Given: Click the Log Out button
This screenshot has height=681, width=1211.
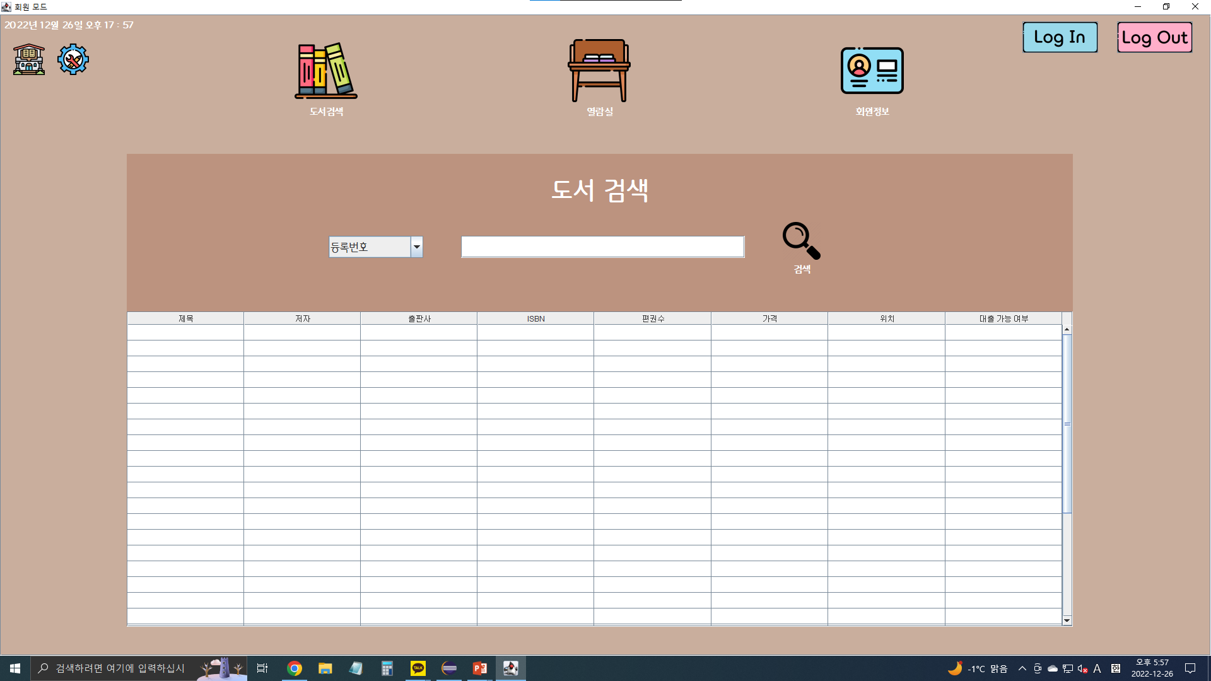Looking at the screenshot, I should click(1154, 37).
